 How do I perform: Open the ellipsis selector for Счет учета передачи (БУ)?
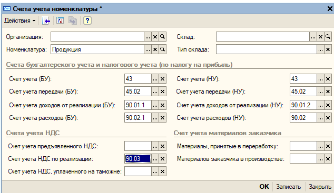point(155,92)
